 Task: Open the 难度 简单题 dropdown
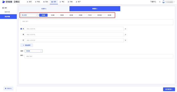click(33, 51)
